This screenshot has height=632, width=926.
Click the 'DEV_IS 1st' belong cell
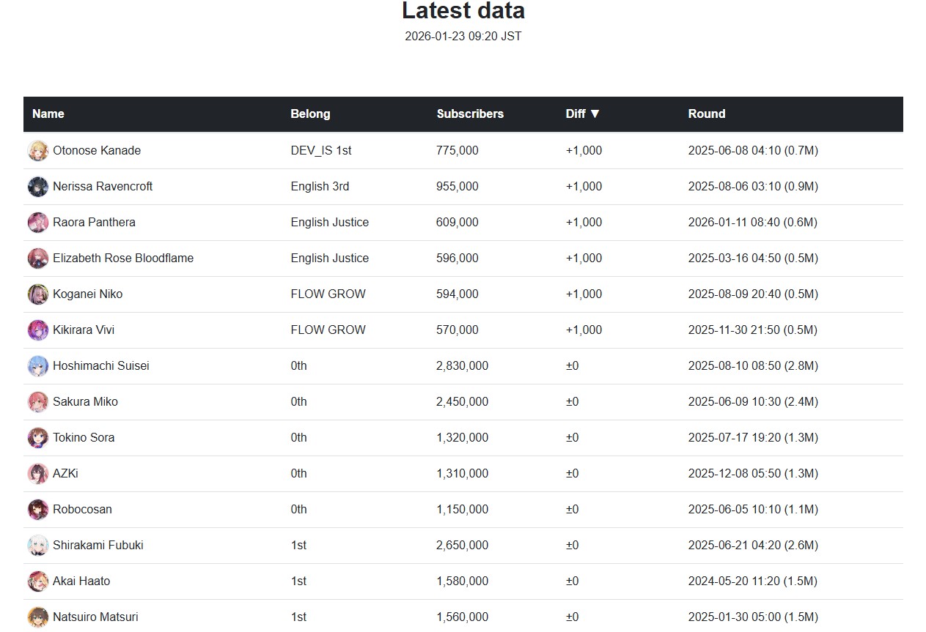[x=321, y=151]
